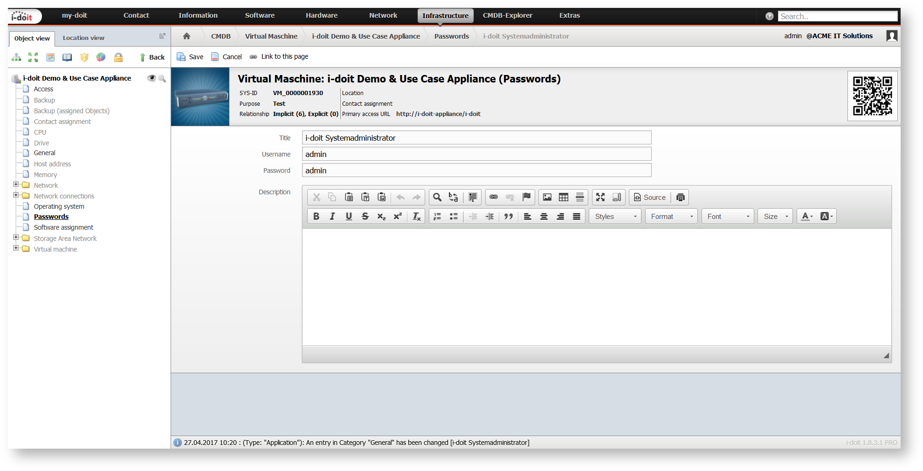Center align the description text
Image resolution: width=923 pixels, height=471 pixels.
(544, 217)
